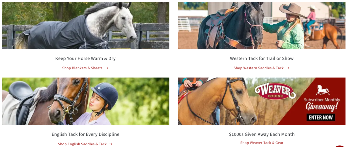Click the Western Tack for Trail or Show heading
The image size is (347, 147).
coord(262,58)
